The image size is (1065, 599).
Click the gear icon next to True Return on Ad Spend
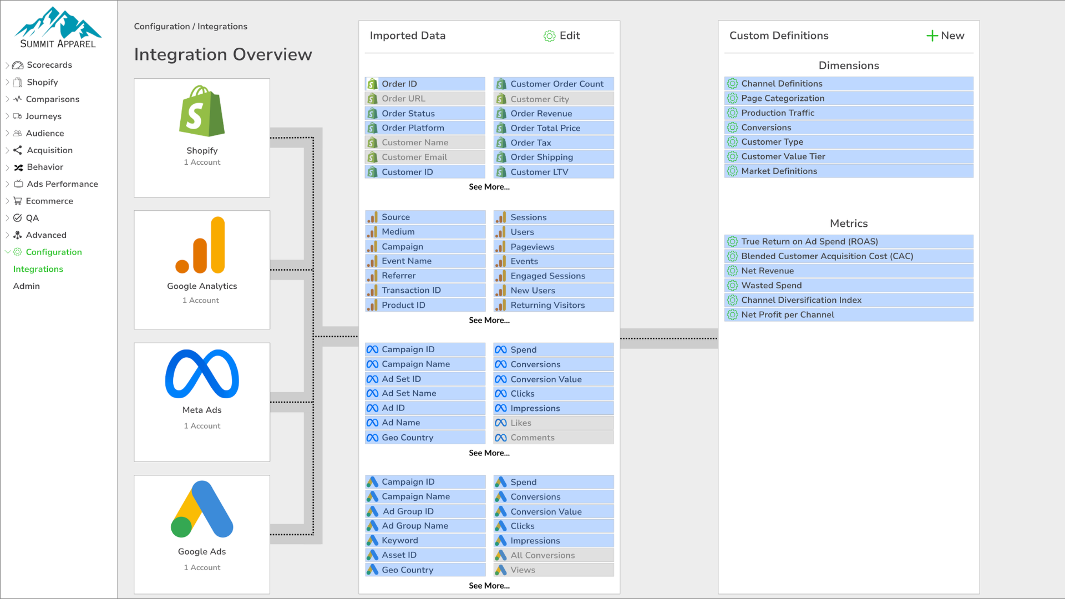click(x=732, y=241)
